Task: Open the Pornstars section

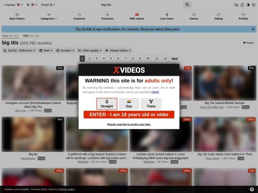Action: tap(107, 17)
